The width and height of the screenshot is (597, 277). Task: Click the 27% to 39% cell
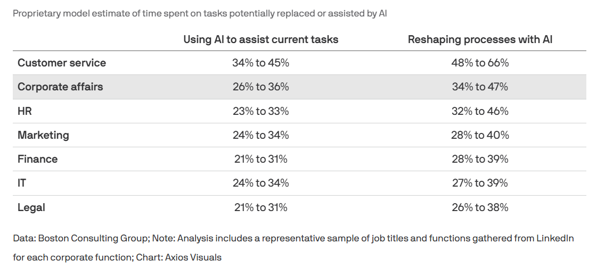coord(480,183)
